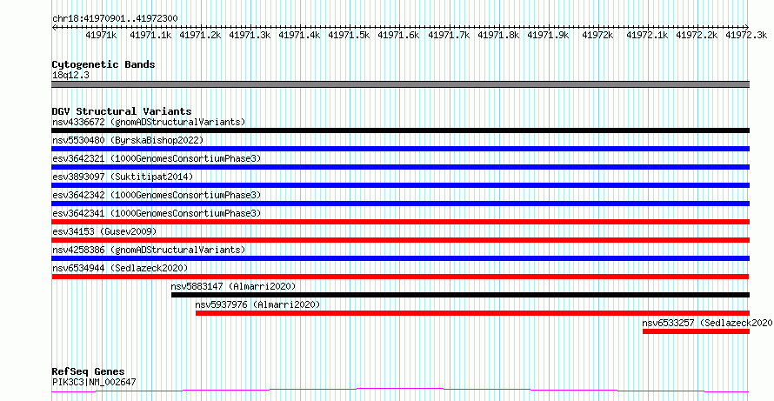
Task: Open the DGV Structural Variants track title
Action: [122, 111]
